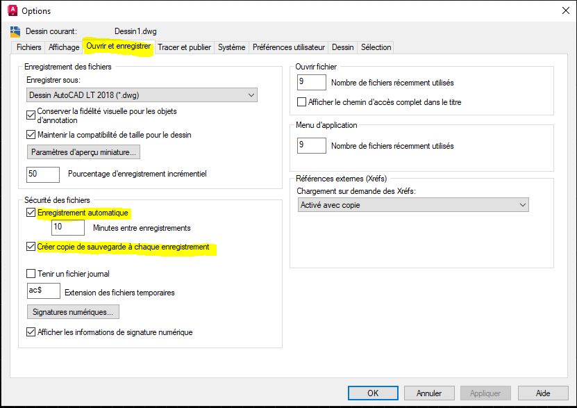Image resolution: width=577 pixels, height=408 pixels.
Task: Select the Préférences utilisateur tab
Action: (288, 47)
